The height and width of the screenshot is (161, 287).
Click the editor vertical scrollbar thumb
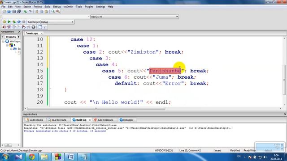(284, 80)
